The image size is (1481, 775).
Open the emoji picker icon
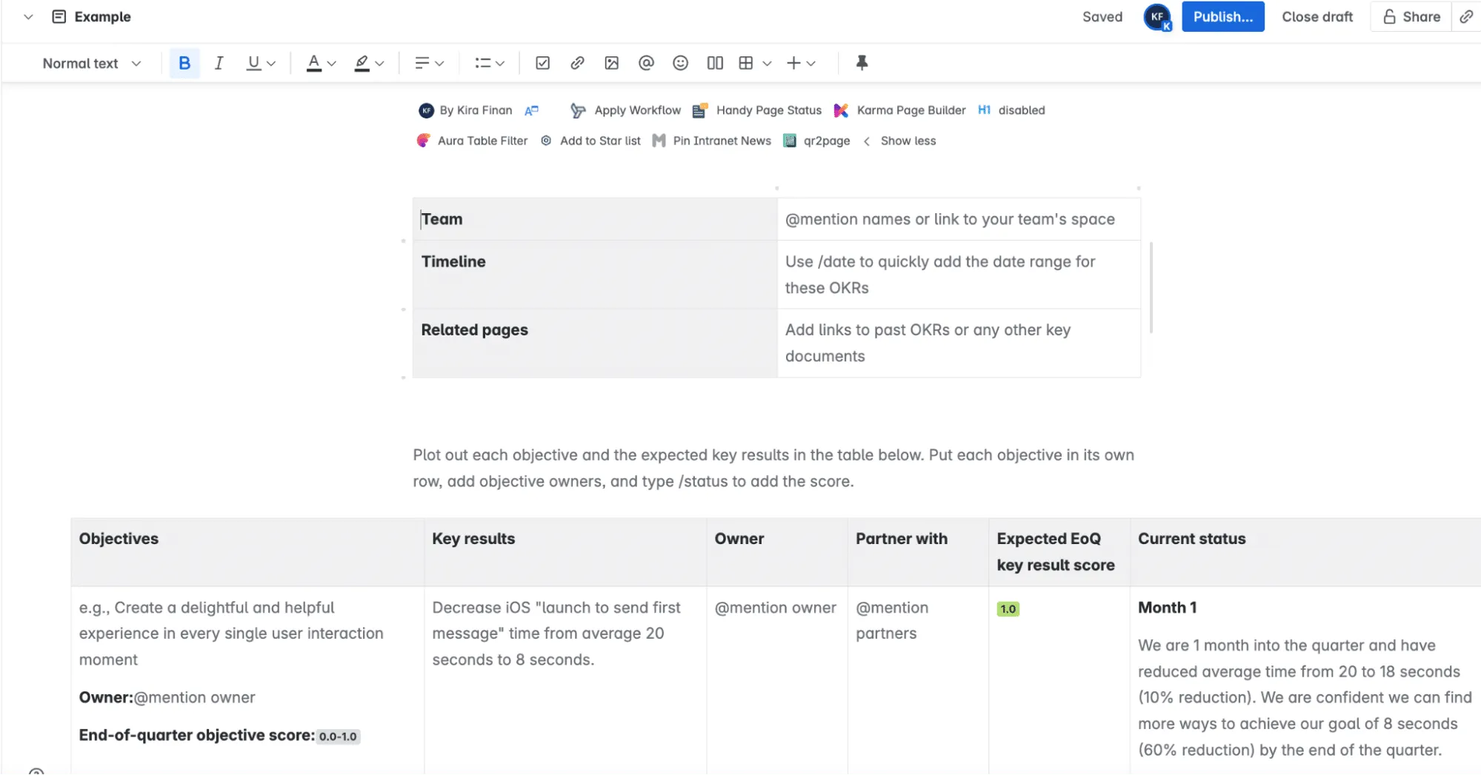tap(680, 63)
